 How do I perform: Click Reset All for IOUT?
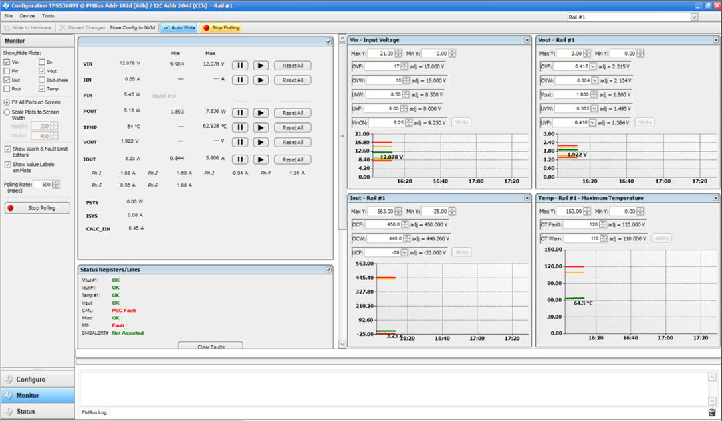[x=292, y=159]
